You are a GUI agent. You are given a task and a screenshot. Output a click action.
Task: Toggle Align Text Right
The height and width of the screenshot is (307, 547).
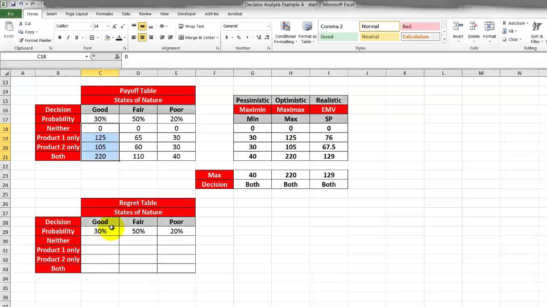(x=151, y=38)
